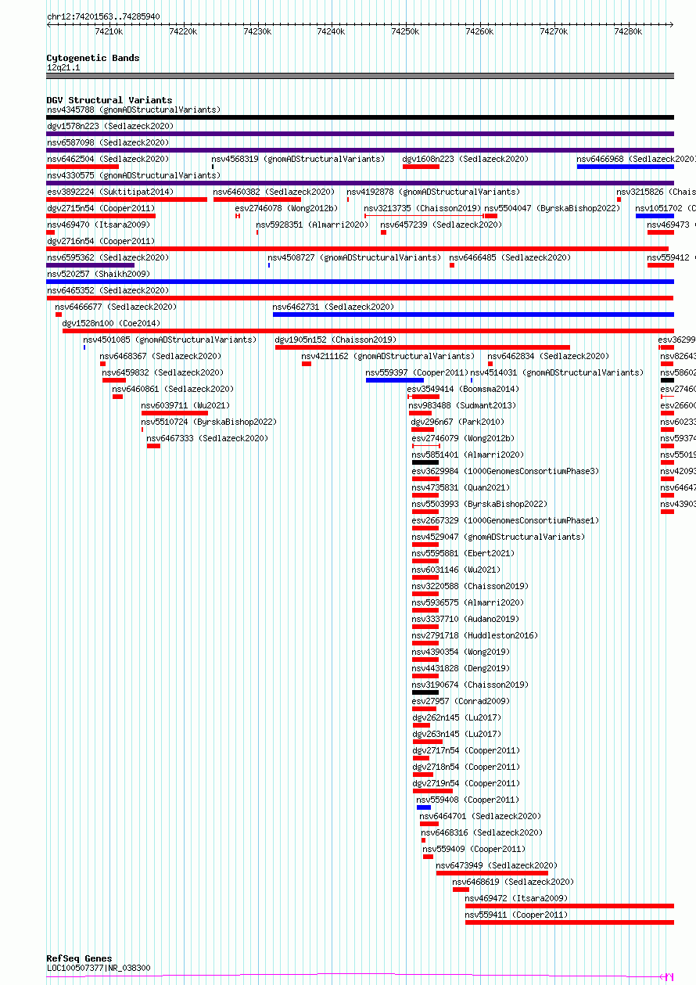The image size is (696, 985).
Task: Click the DGV Structural Variants track title
Action: pos(109,100)
